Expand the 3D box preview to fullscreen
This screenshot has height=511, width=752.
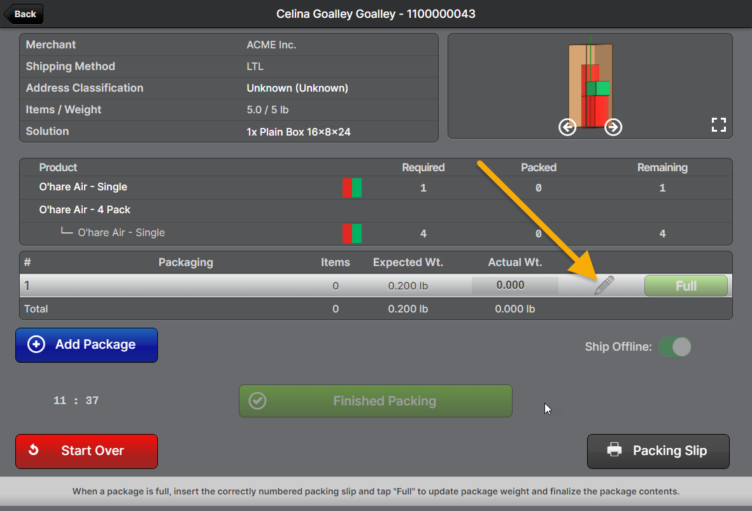pyautogui.click(x=718, y=125)
